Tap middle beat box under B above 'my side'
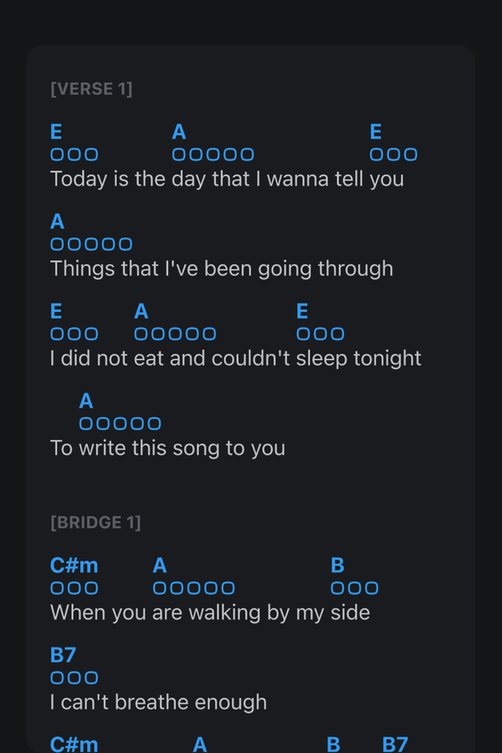 pos(355,588)
